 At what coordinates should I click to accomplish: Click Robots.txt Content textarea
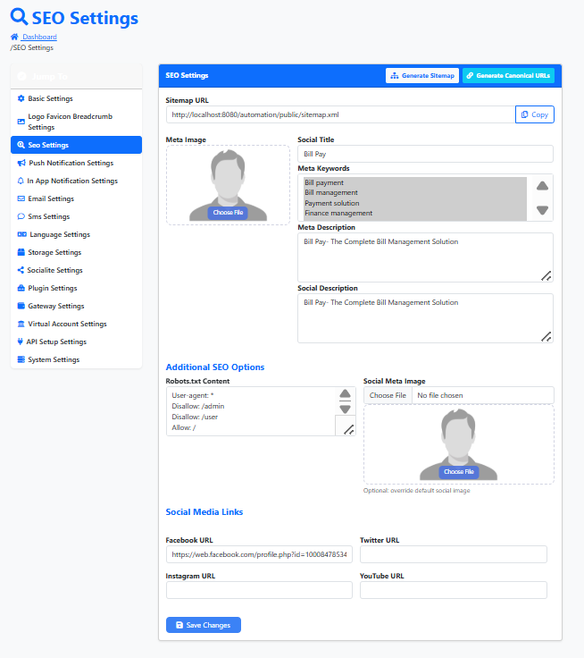(261, 411)
